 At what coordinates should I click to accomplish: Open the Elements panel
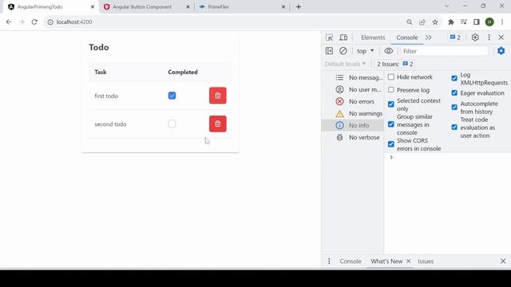(x=373, y=37)
